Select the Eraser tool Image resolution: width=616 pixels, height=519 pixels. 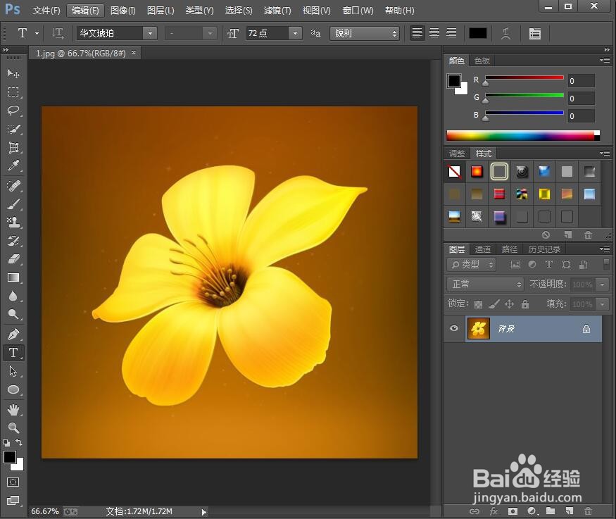(13, 259)
